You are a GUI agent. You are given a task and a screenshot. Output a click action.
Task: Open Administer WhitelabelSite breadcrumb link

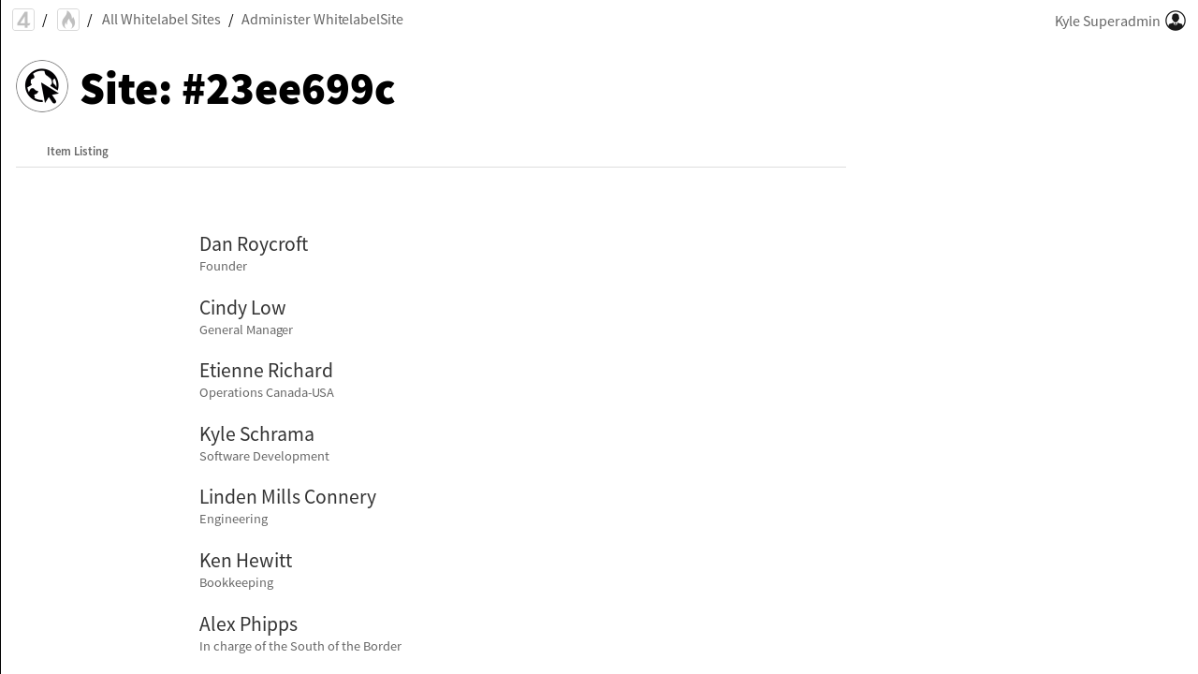point(322,20)
